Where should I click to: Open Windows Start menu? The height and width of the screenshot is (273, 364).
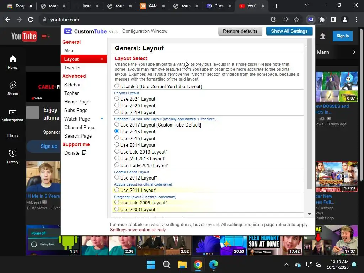point(151,264)
